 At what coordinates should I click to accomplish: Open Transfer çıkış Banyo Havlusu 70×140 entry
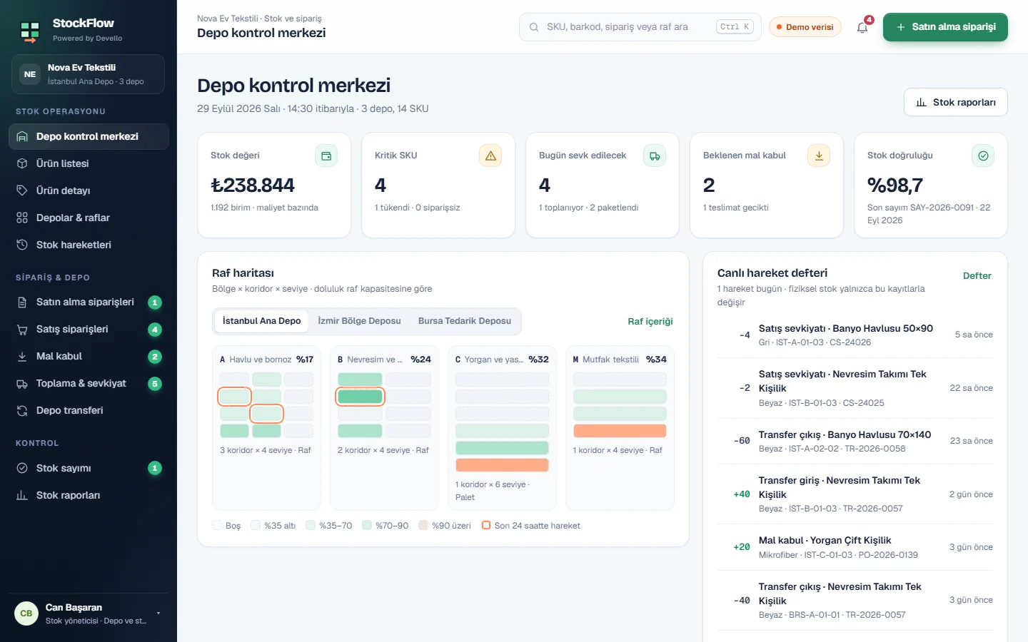[x=855, y=441]
